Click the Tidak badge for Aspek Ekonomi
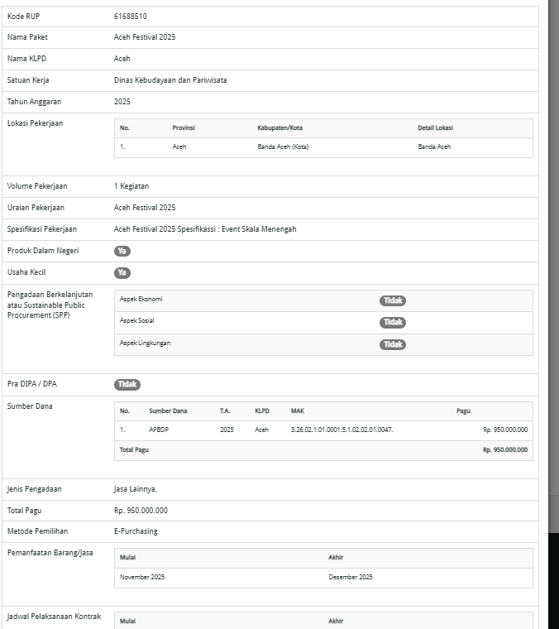 pos(393,300)
